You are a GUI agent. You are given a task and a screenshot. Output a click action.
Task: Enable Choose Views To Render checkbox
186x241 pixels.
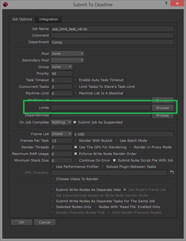(52, 179)
